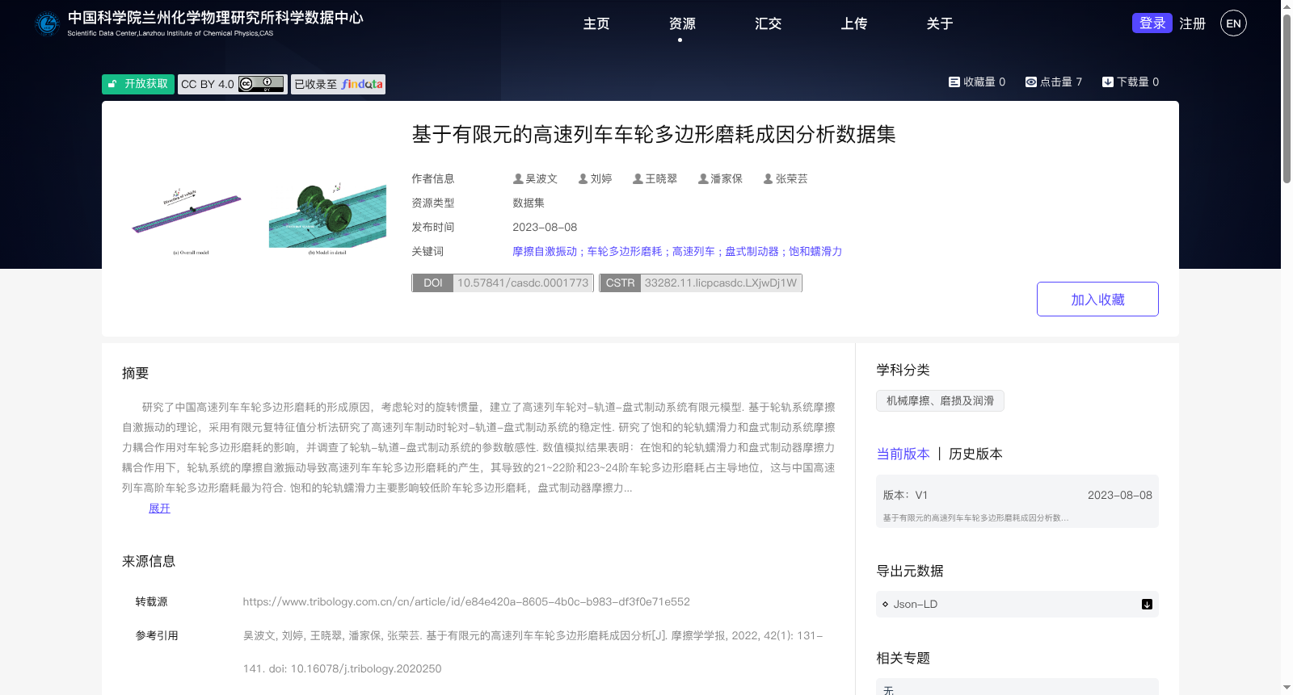This screenshot has width=1293, height=695.
Task: Click author 吴波文
Action: coord(541,178)
